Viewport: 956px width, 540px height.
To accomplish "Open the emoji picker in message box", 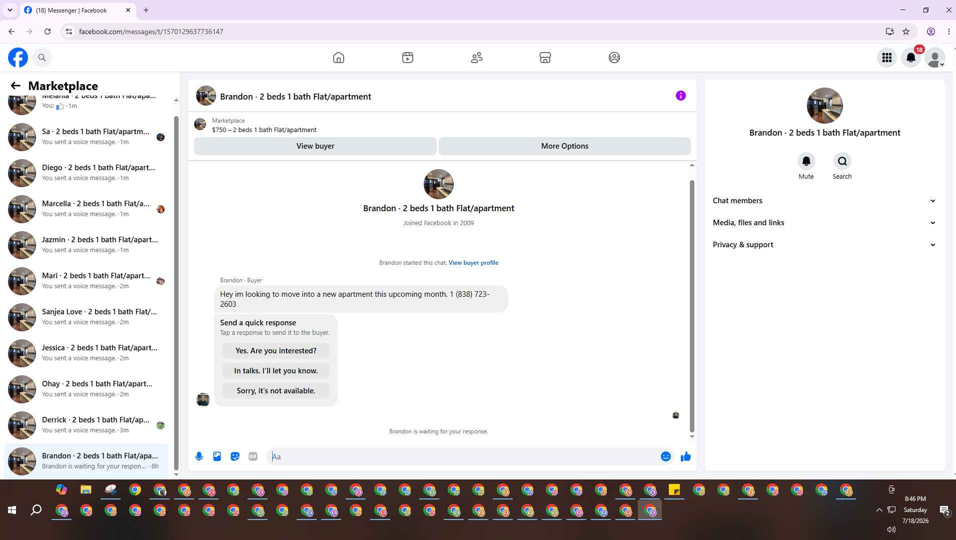I will pyautogui.click(x=666, y=456).
